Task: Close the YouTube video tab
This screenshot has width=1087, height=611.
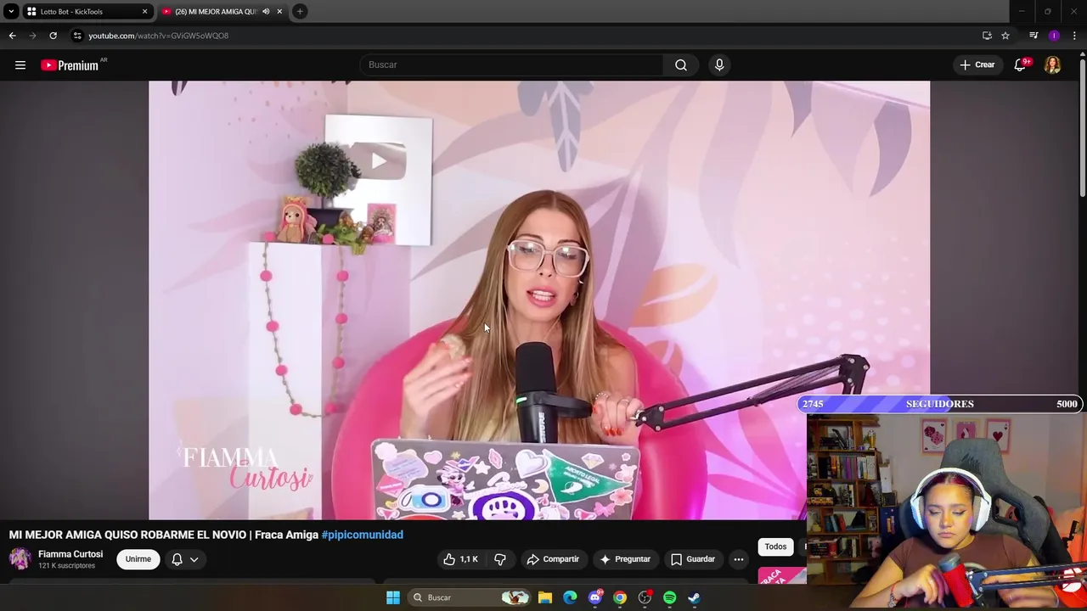Action: pos(279,12)
